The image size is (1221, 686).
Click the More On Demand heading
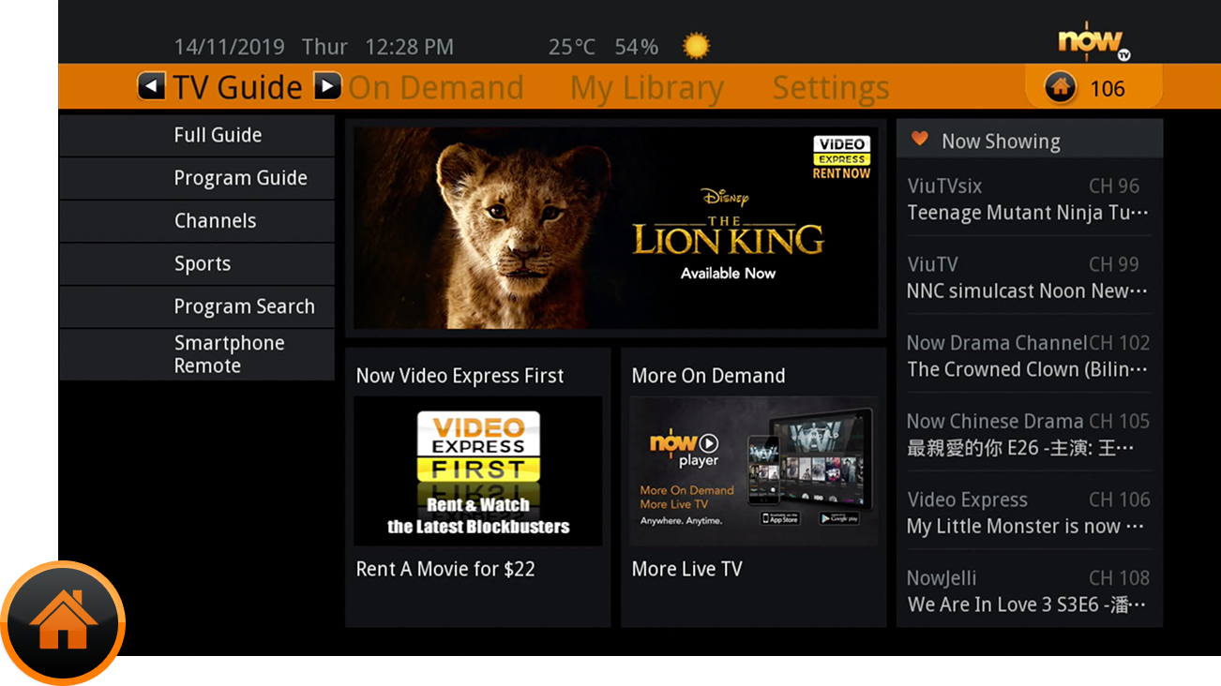(x=708, y=376)
